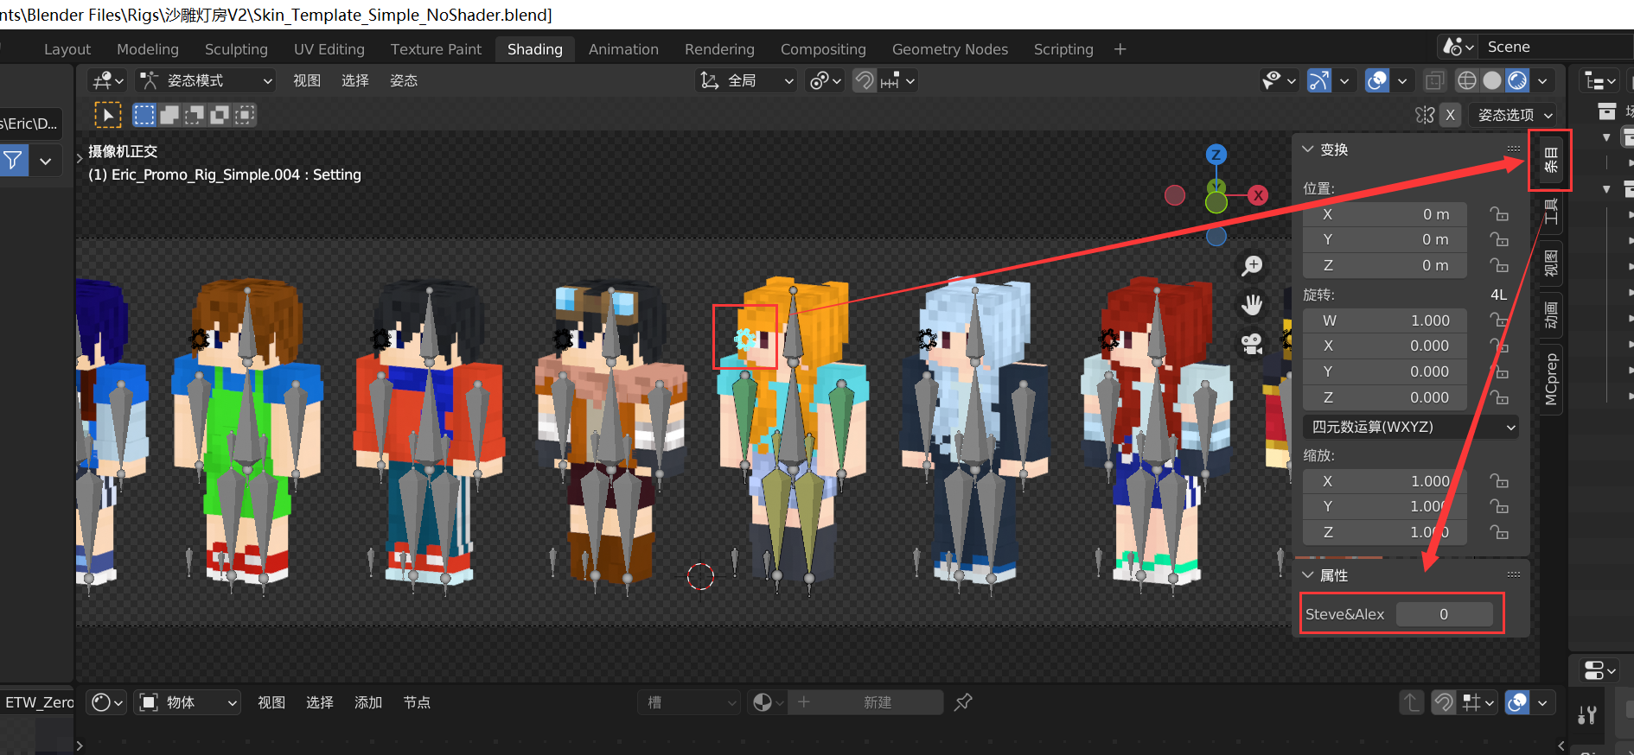Open the material slot browse sphere icon
Image resolution: width=1634 pixels, height=755 pixels.
(x=767, y=702)
